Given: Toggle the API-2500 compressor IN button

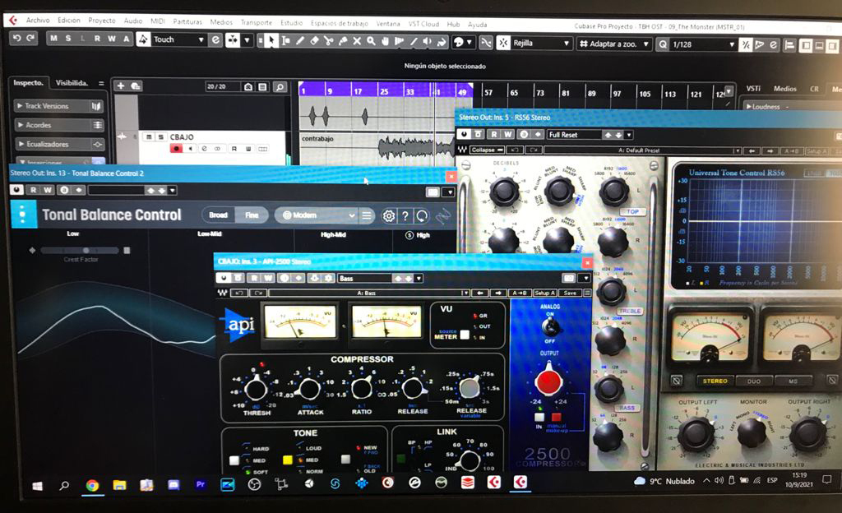Looking at the screenshot, I should (x=539, y=418).
